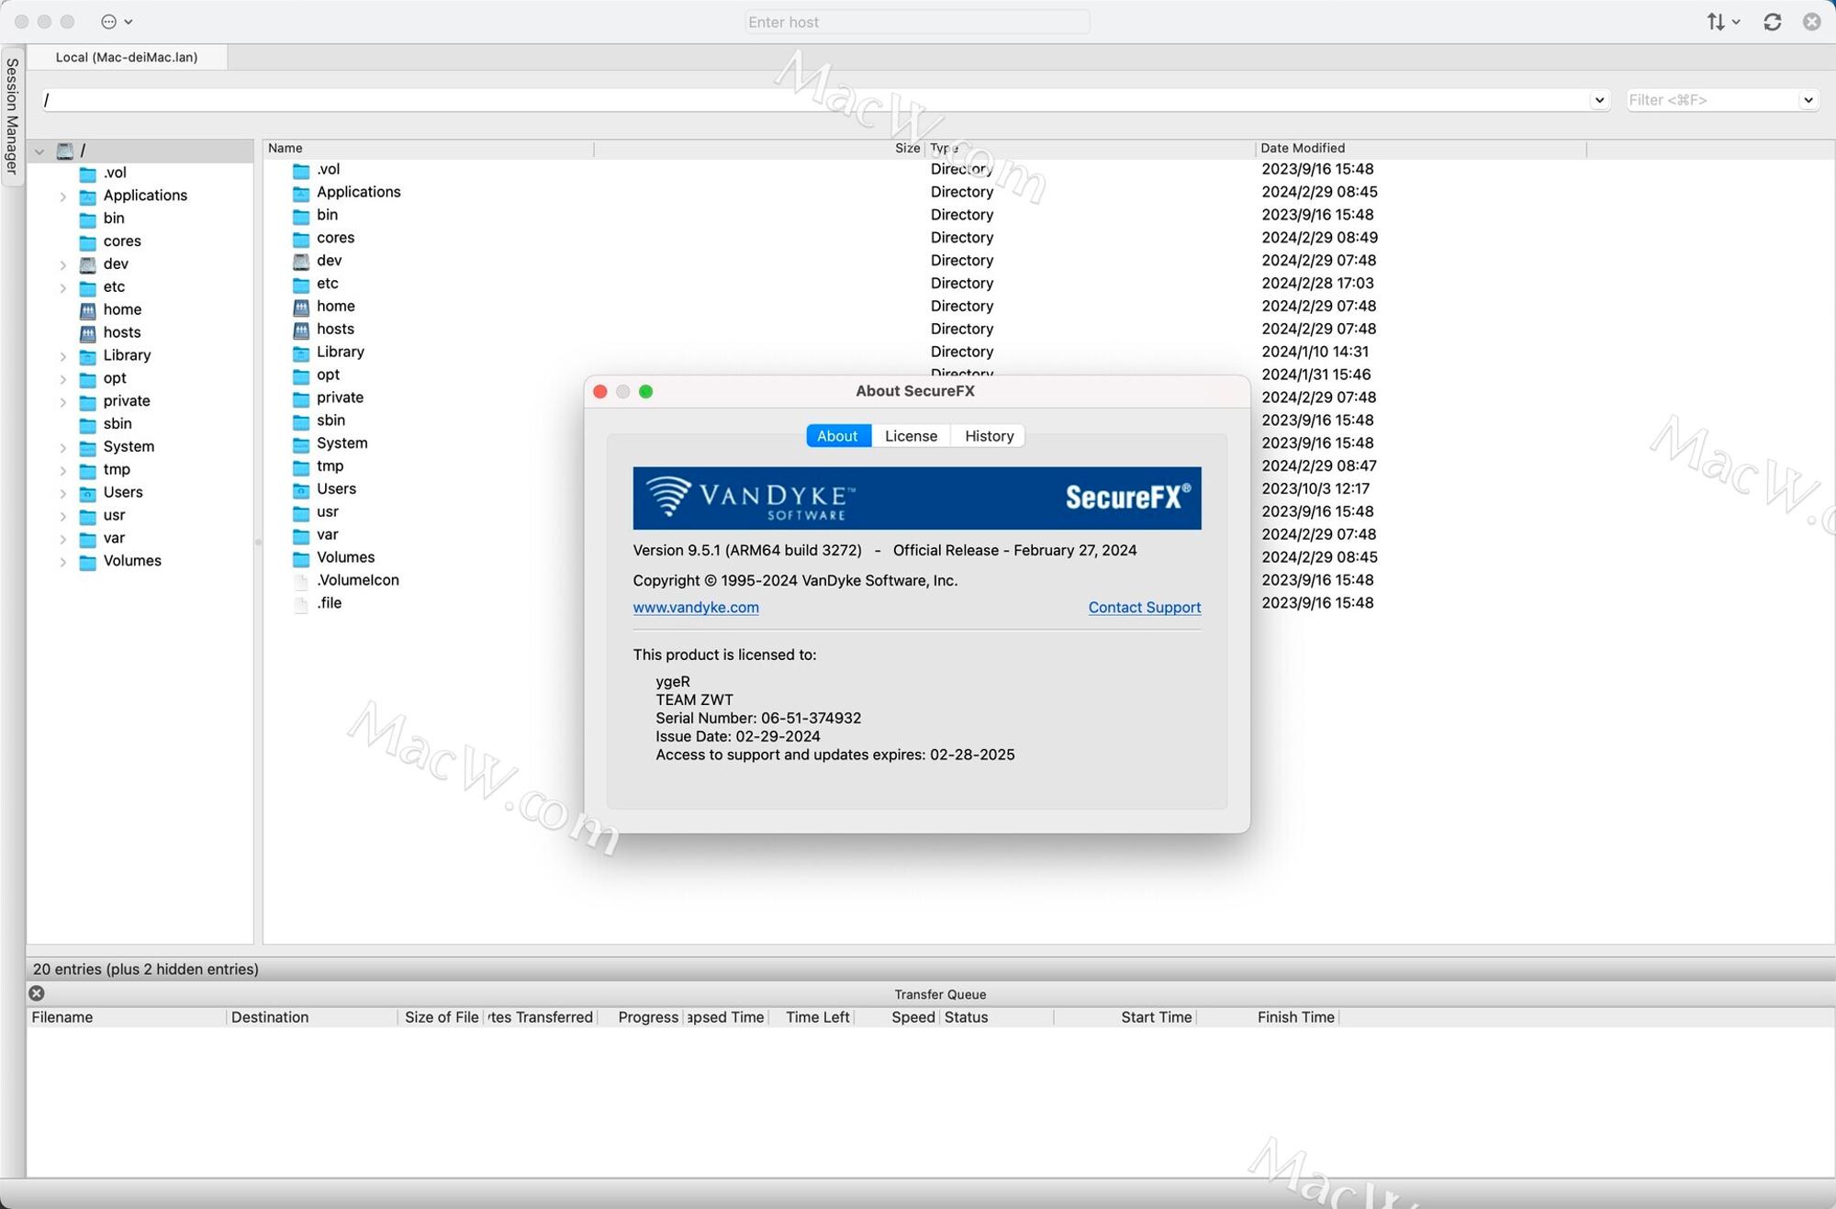Select the dev disk icon in the sidebar tree
Viewport: 1836px width, 1209px height.
87,264
